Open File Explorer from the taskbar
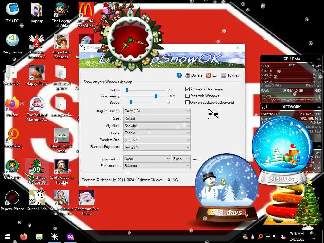 tap(39, 237)
